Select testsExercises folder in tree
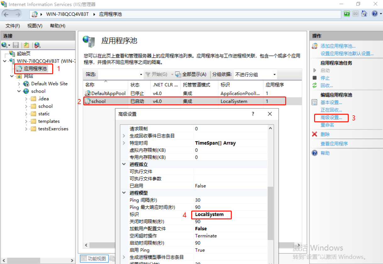Screen dimensions: 383x264 (53, 129)
